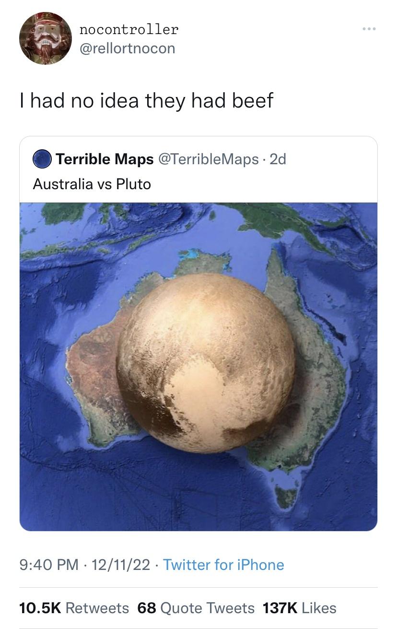Tap the 'I had no idea they had beef' text
397x629 pixels.
[146, 100]
